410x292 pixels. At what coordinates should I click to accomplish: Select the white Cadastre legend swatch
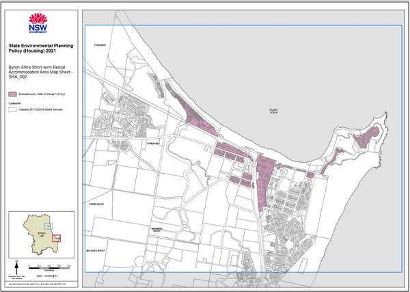point(12,109)
